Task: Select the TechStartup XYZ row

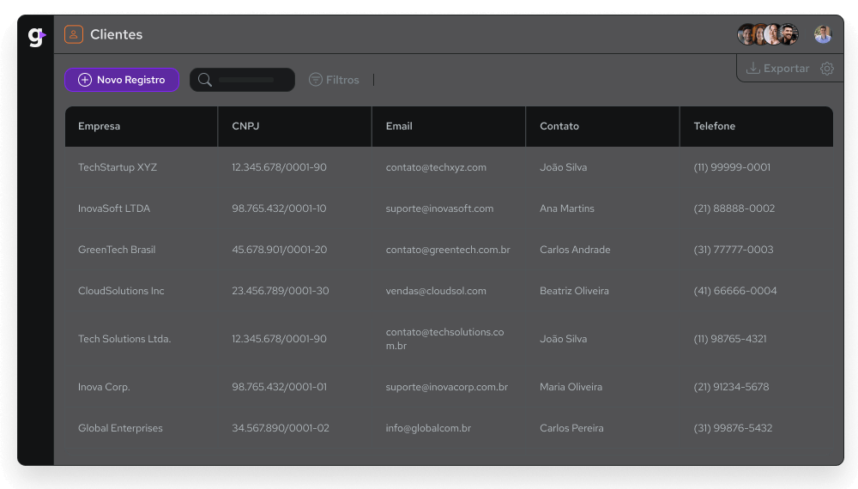Action: click(118, 167)
